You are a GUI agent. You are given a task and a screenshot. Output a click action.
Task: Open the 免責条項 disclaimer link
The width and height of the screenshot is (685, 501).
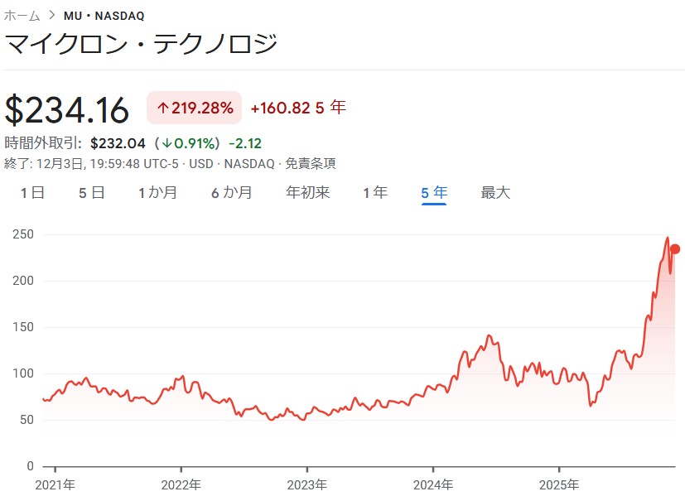pos(311,163)
